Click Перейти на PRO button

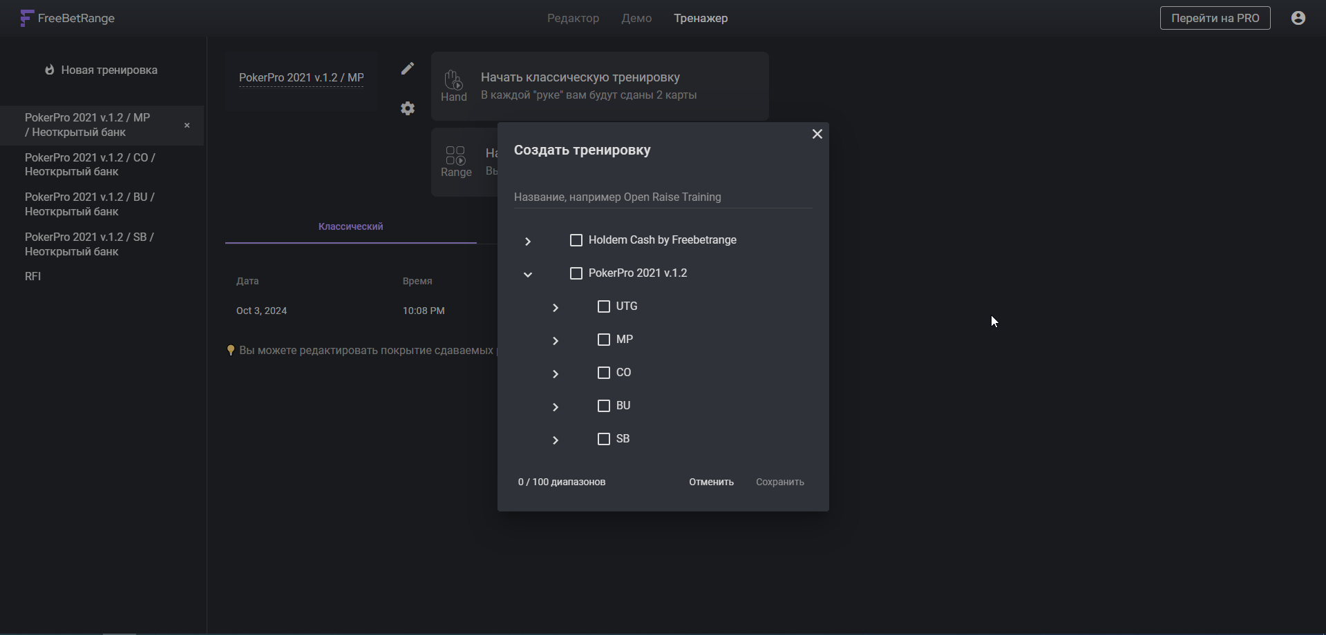coord(1215,18)
